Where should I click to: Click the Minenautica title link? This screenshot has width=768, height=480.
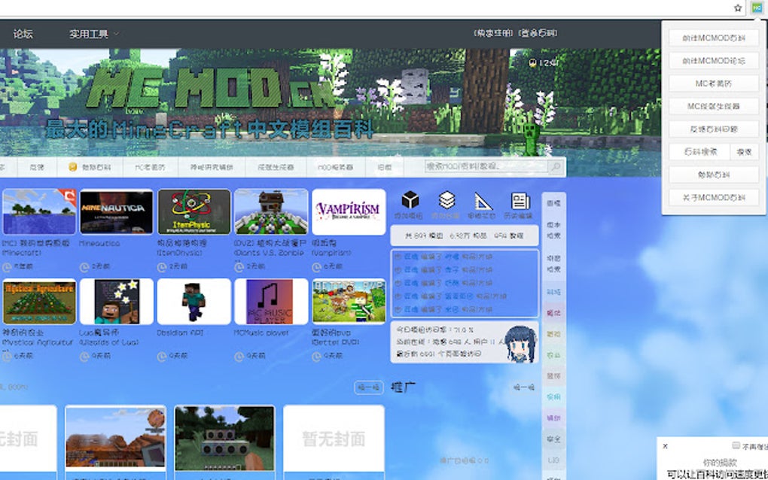tap(99, 243)
